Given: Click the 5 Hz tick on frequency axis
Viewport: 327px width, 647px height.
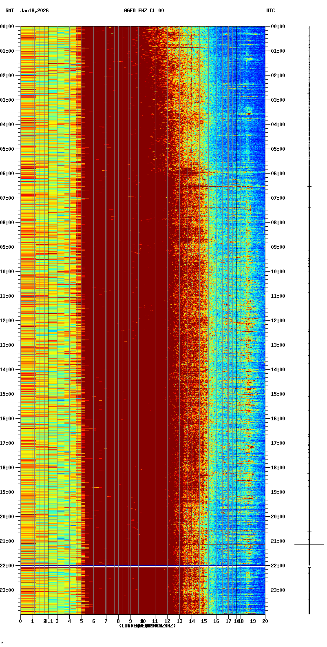Looking at the screenshot, I should 82,621.
